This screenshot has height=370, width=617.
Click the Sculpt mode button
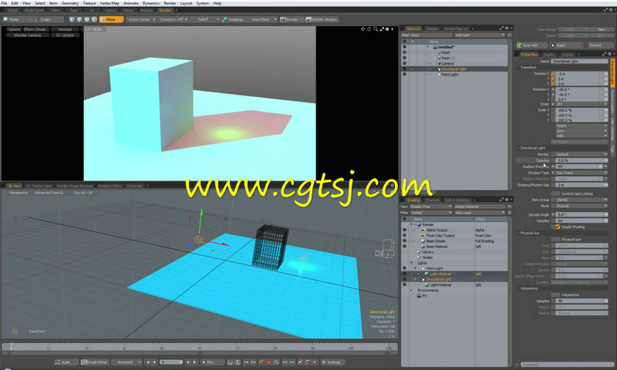pyautogui.click(x=46, y=19)
